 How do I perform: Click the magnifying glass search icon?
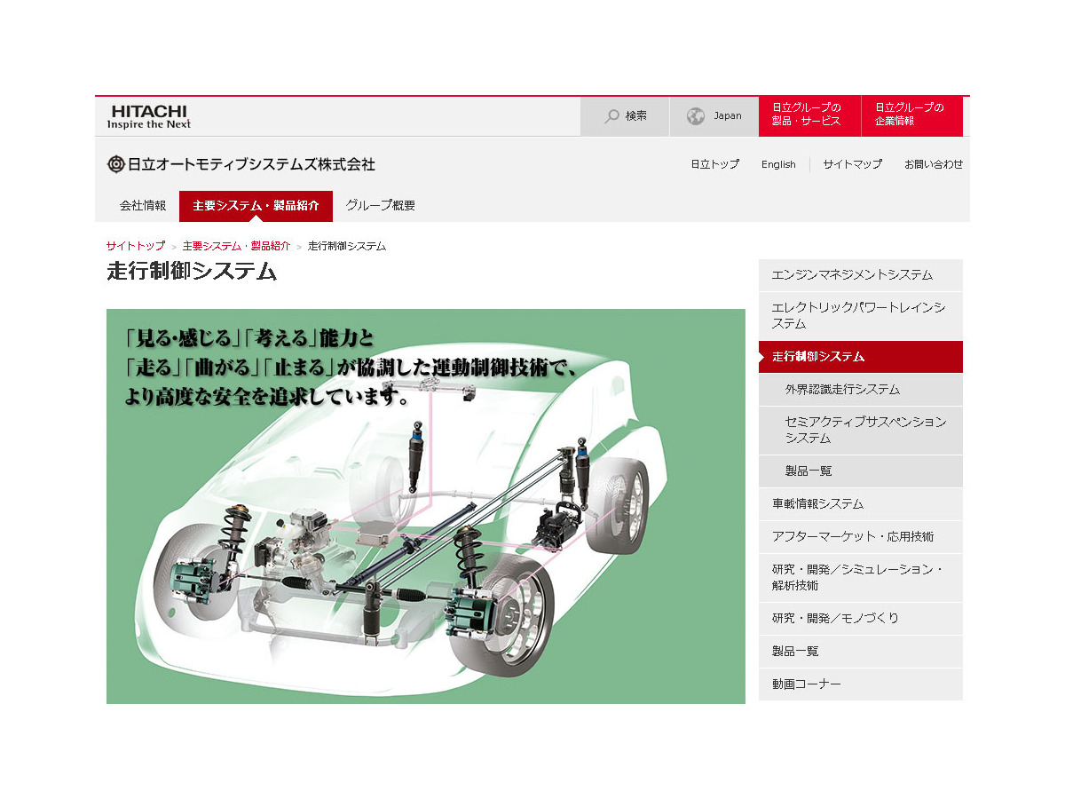click(x=611, y=116)
